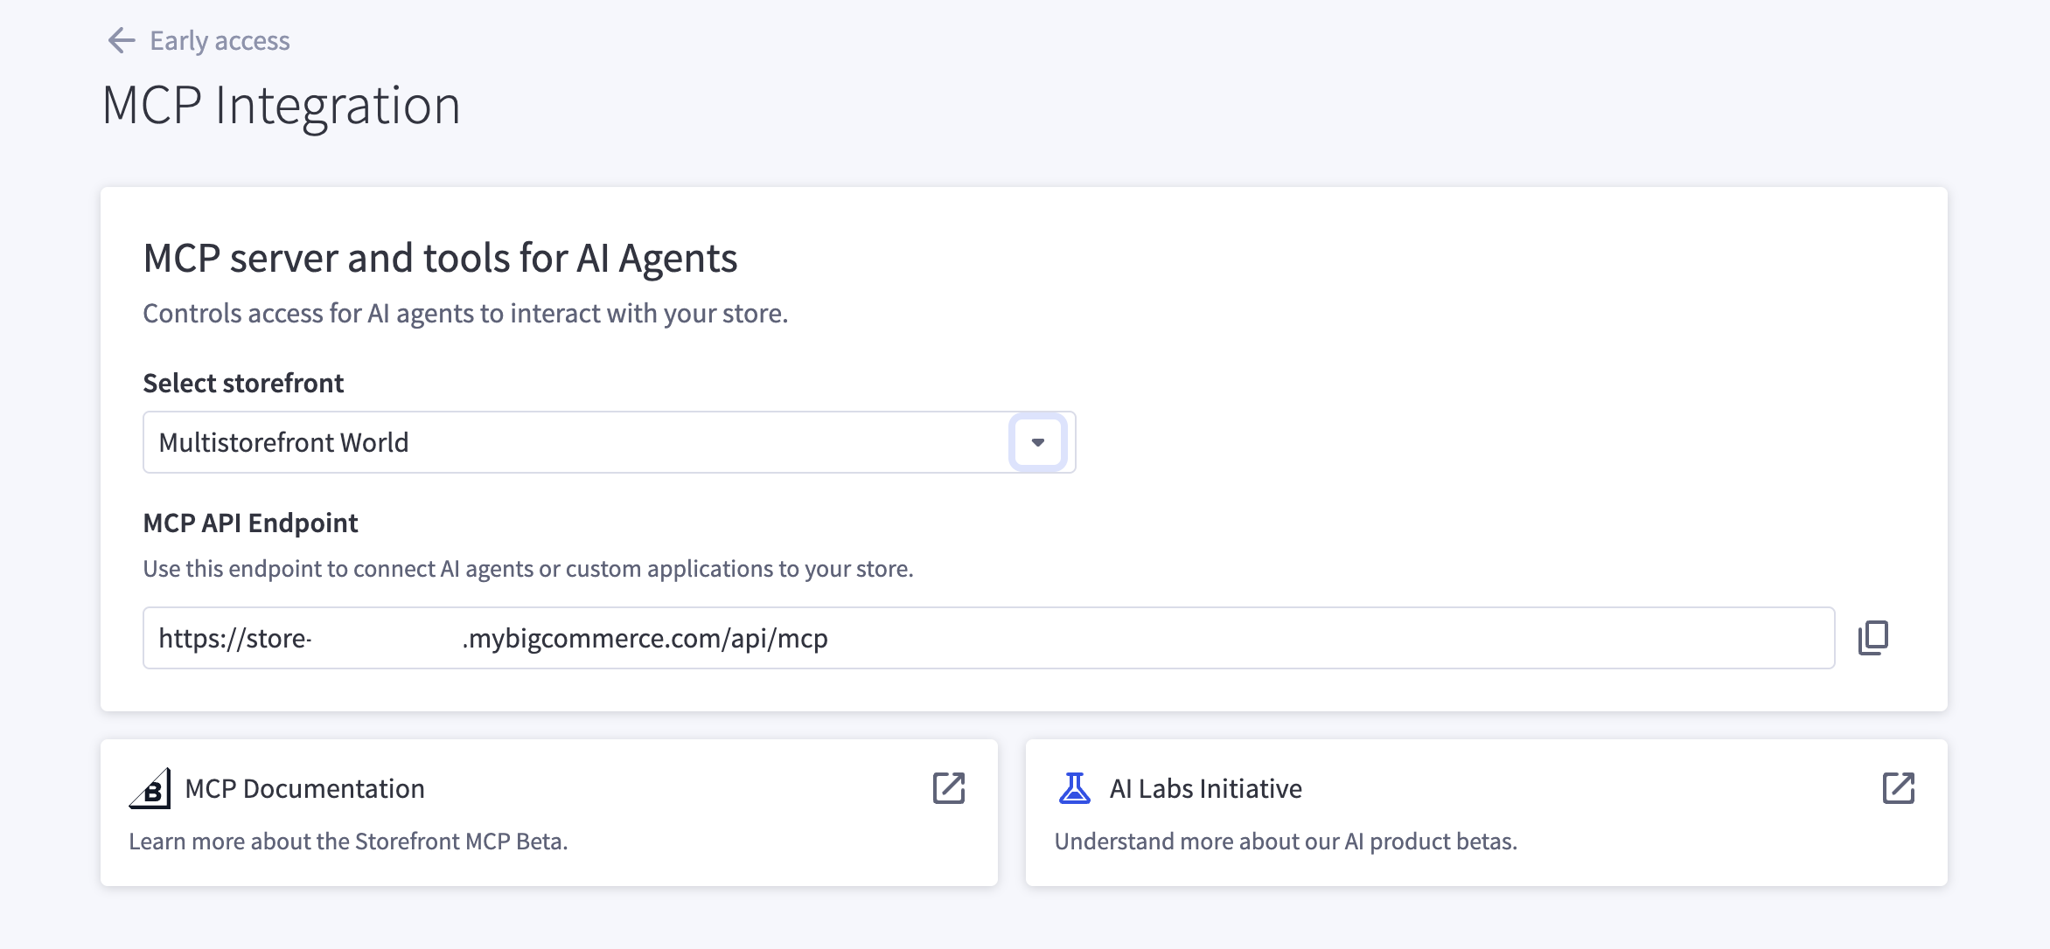Image resolution: width=2050 pixels, height=949 pixels.
Task: Open the MCP Documentation title link
Action: click(304, 788)
